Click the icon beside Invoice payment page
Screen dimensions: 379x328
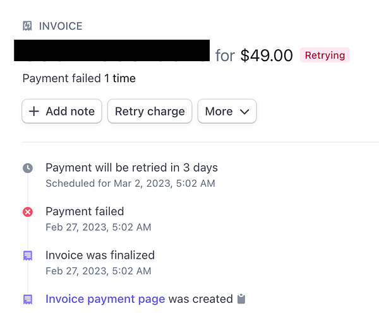coord(28,299)
